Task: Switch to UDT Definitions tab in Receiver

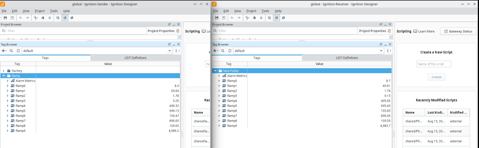Action: (347, 58)
